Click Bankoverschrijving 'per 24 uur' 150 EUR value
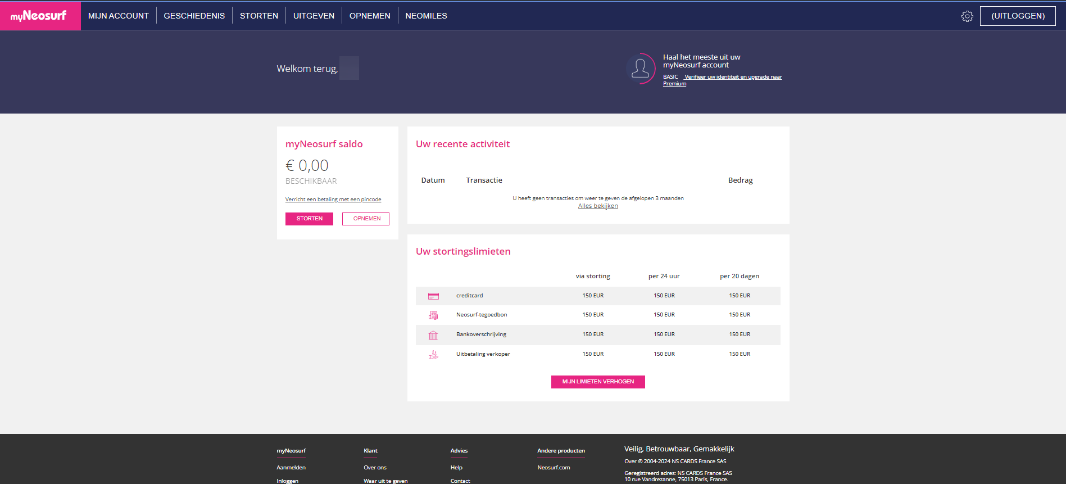This screenshot has width=1066, height=484. pos(664,334)
